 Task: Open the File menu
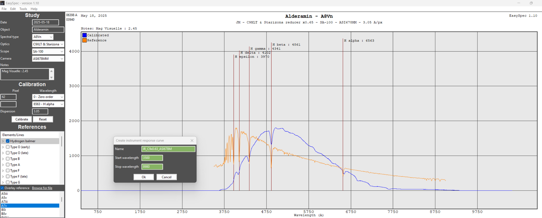coord(4,9)
